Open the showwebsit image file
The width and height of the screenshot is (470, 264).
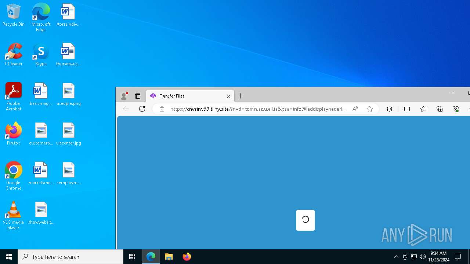41,213
